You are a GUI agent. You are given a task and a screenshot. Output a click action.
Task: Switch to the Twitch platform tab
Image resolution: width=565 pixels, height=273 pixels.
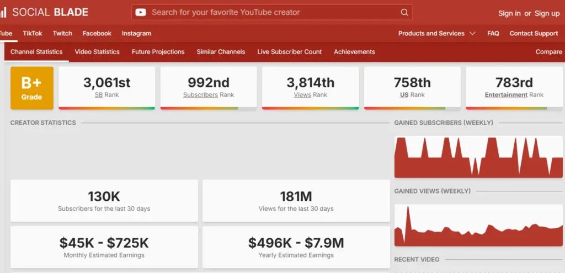pyautogui.click(x=62, y=33)
